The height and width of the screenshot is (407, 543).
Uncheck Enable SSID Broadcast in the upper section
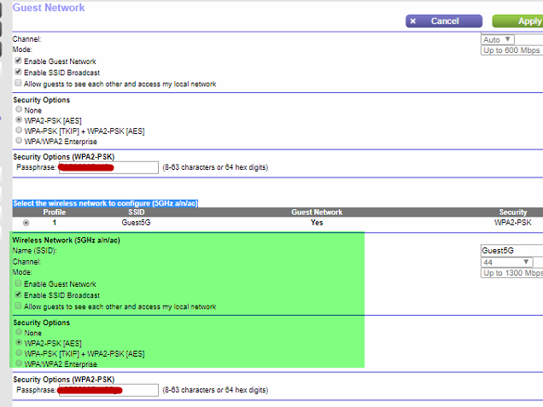[19, 73]
